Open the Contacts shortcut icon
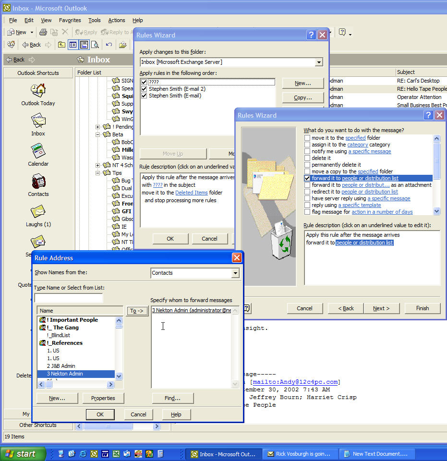Image resolution: width=447 pixels, height=461 pixels. (x=38, y=181)
